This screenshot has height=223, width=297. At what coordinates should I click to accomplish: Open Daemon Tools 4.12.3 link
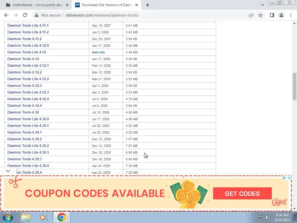[24, 86]
